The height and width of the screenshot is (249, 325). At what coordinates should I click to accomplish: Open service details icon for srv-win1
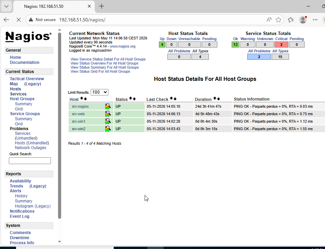108,121
